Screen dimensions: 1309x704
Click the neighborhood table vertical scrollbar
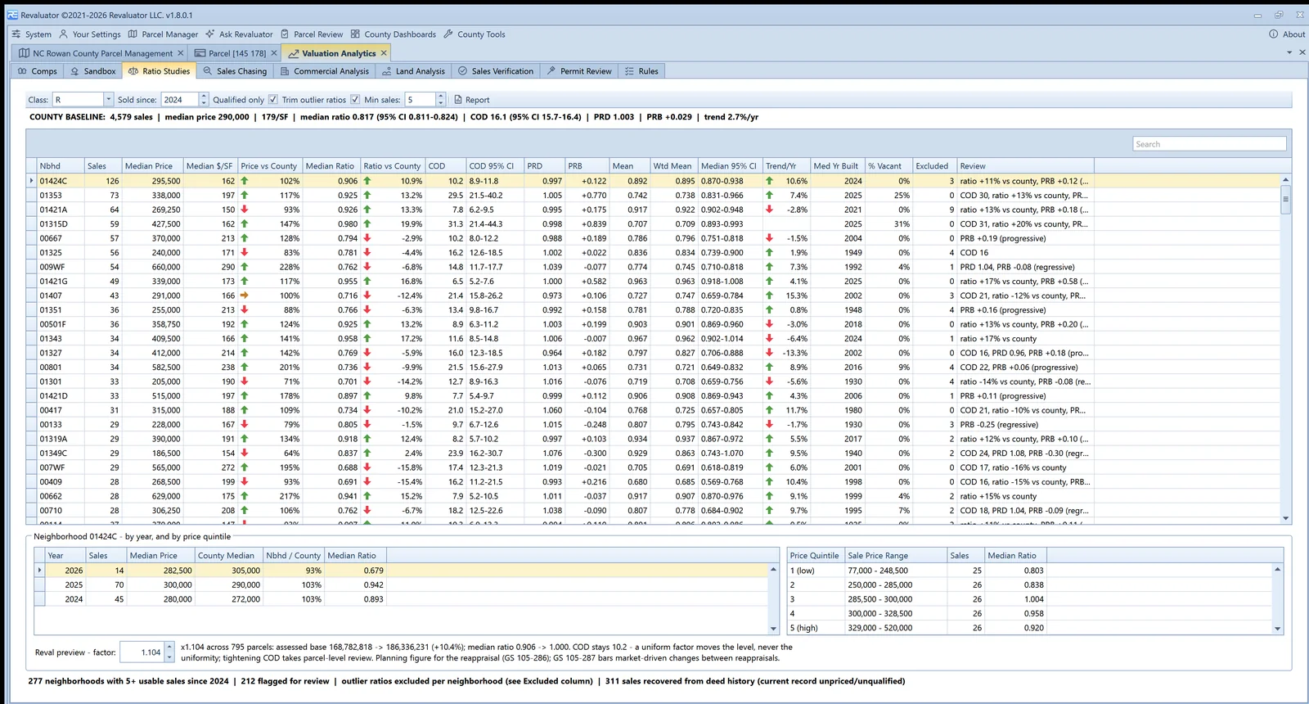coord(1286,348)
